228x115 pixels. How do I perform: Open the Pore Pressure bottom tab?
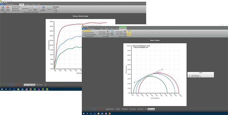(x=132, y=109)
